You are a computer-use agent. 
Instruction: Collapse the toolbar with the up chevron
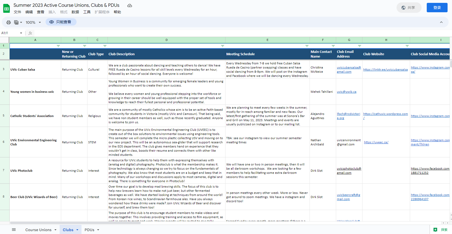coord(441,22)
